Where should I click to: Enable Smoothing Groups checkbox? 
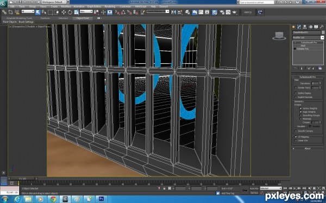(x=300, y=115)
